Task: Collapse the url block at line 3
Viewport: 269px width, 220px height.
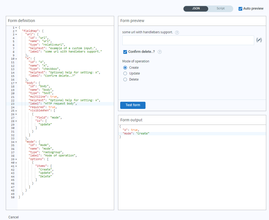Action: point(16,34)
